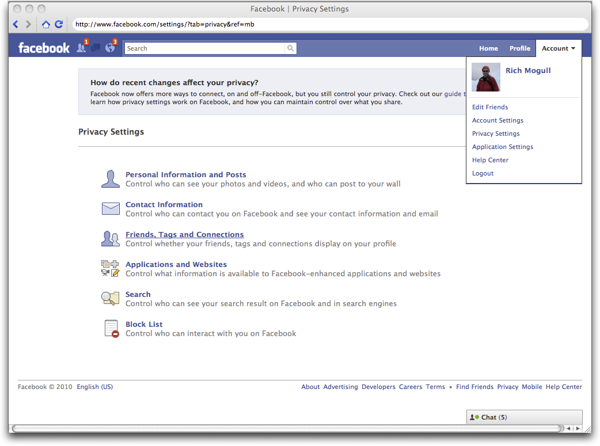Image resolution: width=600 pixels, height=446 pixels.
Task: Open Find Friends footer link
Action: click(x=475, y=387)
